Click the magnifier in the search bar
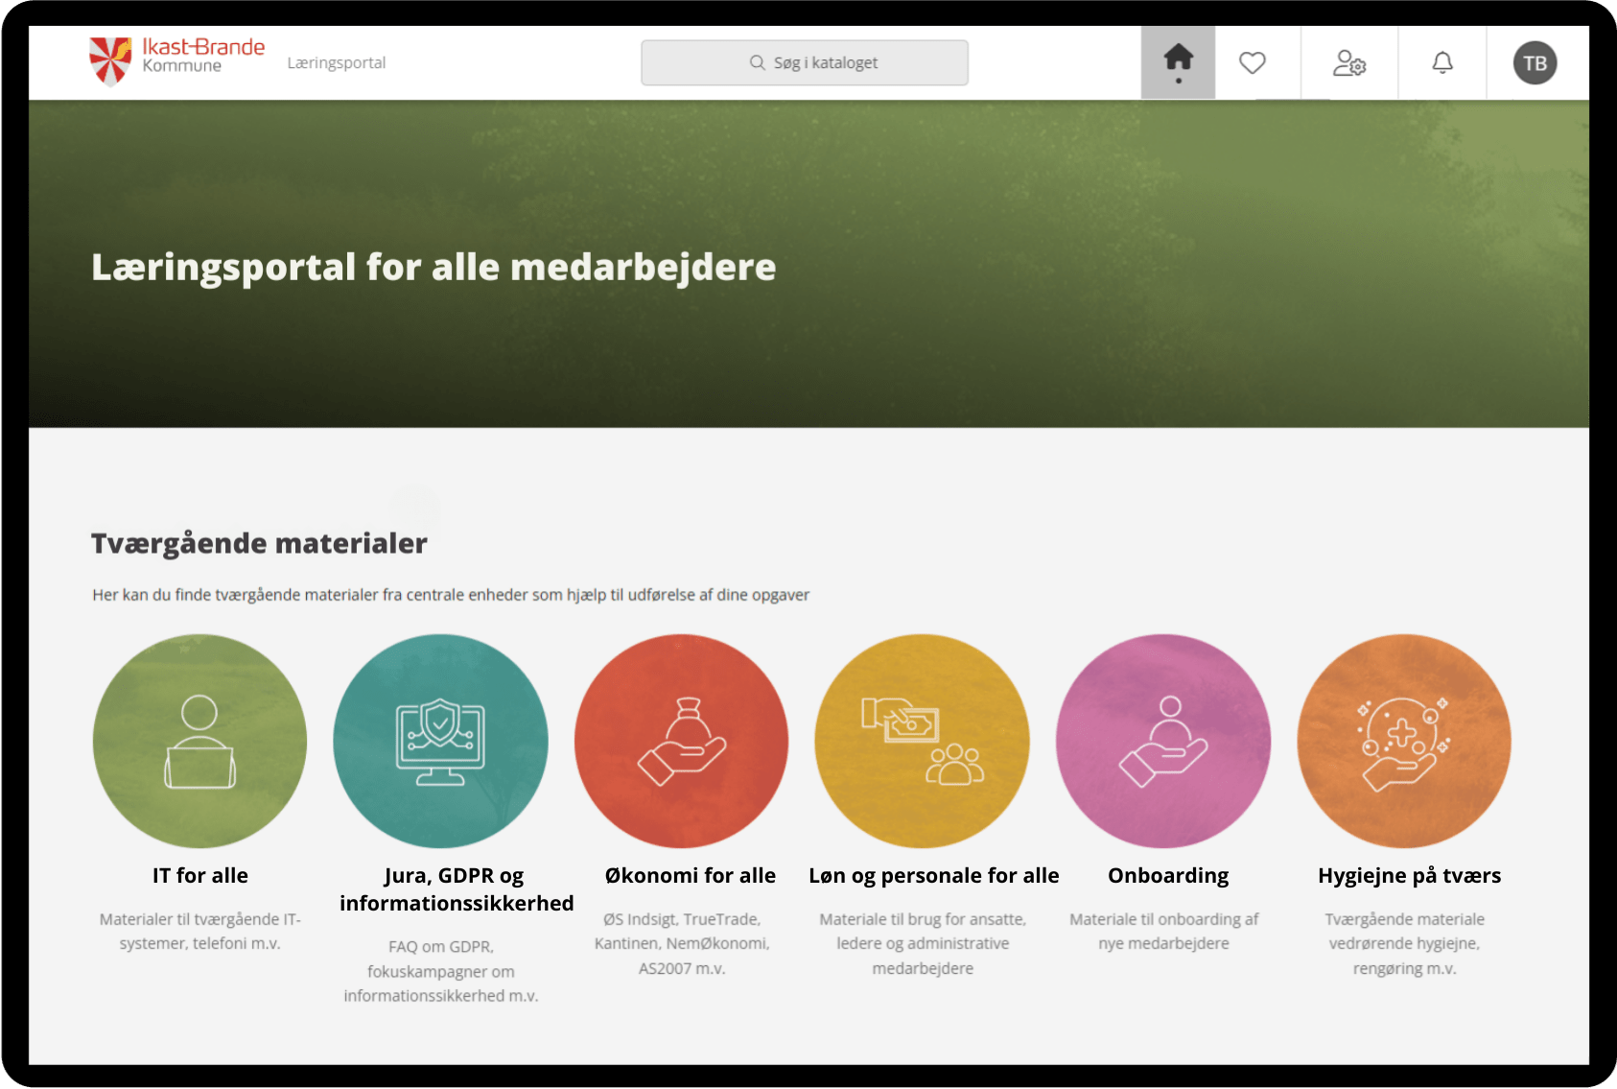The image size is (1617, 1089). [759, 61]
